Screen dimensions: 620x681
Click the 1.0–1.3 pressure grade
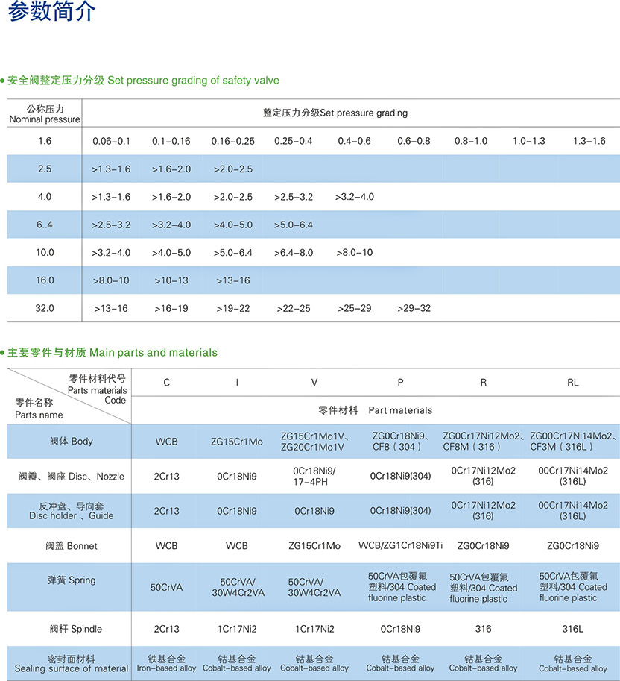(x=529, y=141)
